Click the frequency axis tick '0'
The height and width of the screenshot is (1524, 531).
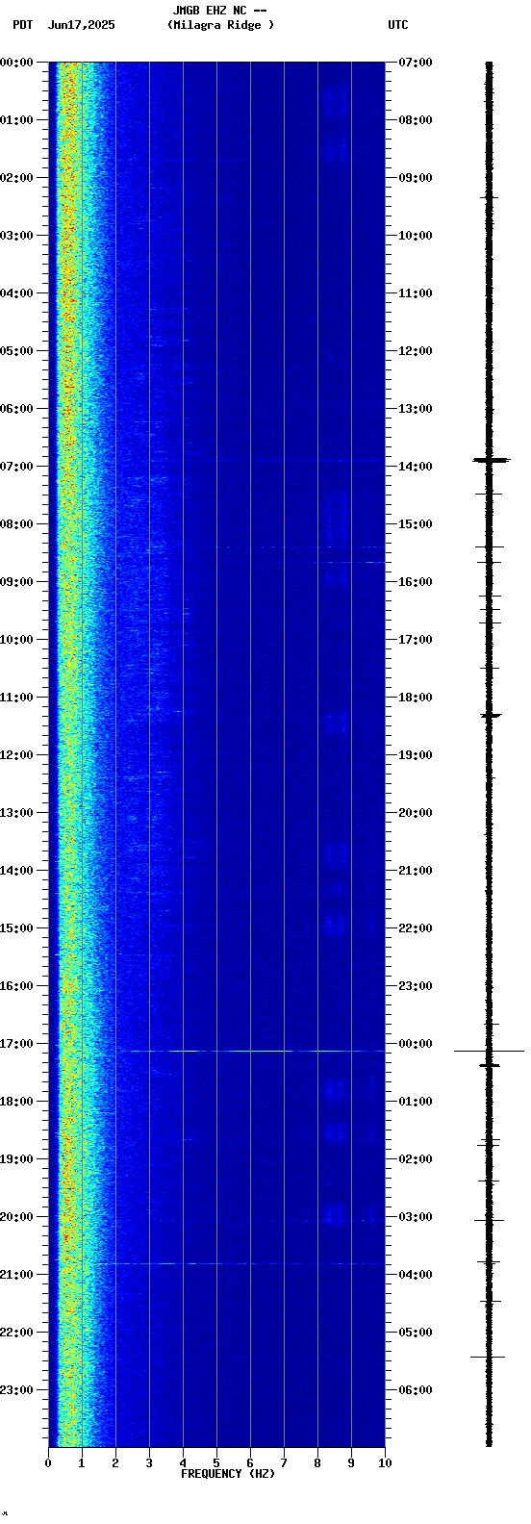click(x=48, y=1463)
